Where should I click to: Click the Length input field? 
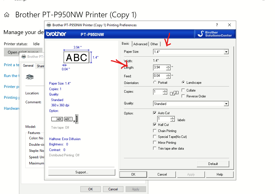tap(160, 67)
